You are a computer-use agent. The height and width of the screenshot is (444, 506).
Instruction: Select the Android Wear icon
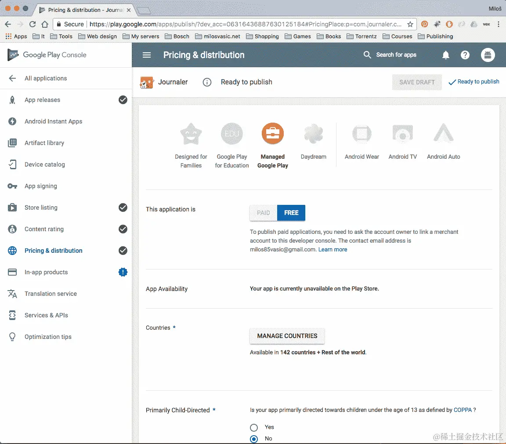pyautogui.click(x=362, y=134)
